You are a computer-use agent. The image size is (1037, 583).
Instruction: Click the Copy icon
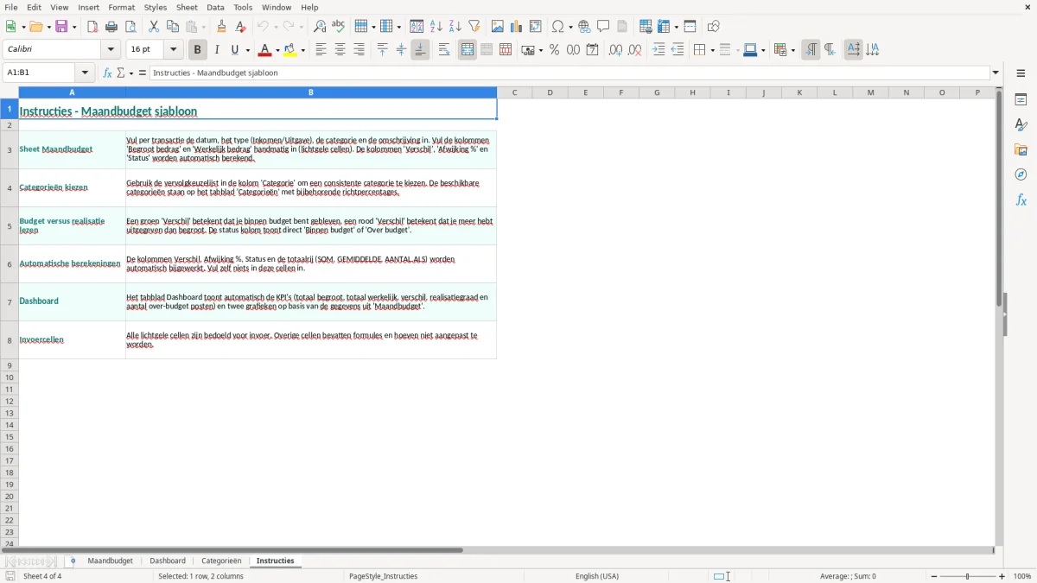[x=173, y=27]
